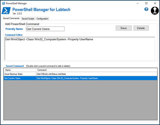Click the PowerShell Manager for Labtech heading
Viewport: 160px width, 125px height.
click(41, 10)
